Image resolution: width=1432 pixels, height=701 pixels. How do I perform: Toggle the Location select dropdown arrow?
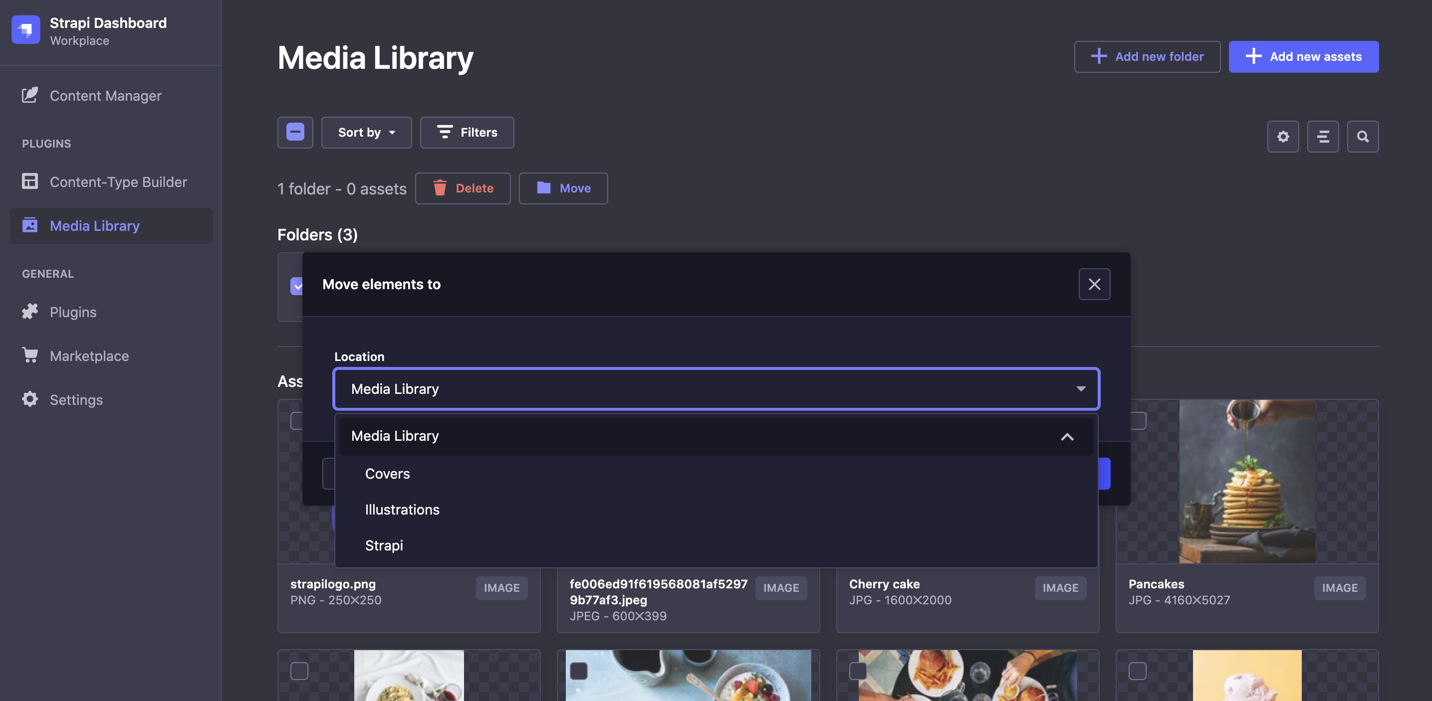[1081, 389]
